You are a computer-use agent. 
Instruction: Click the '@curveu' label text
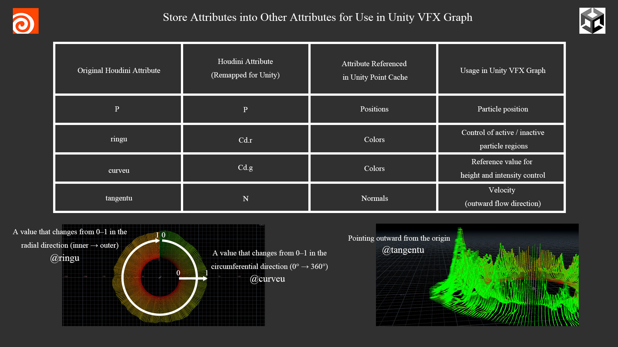click(x=267, y=279)
